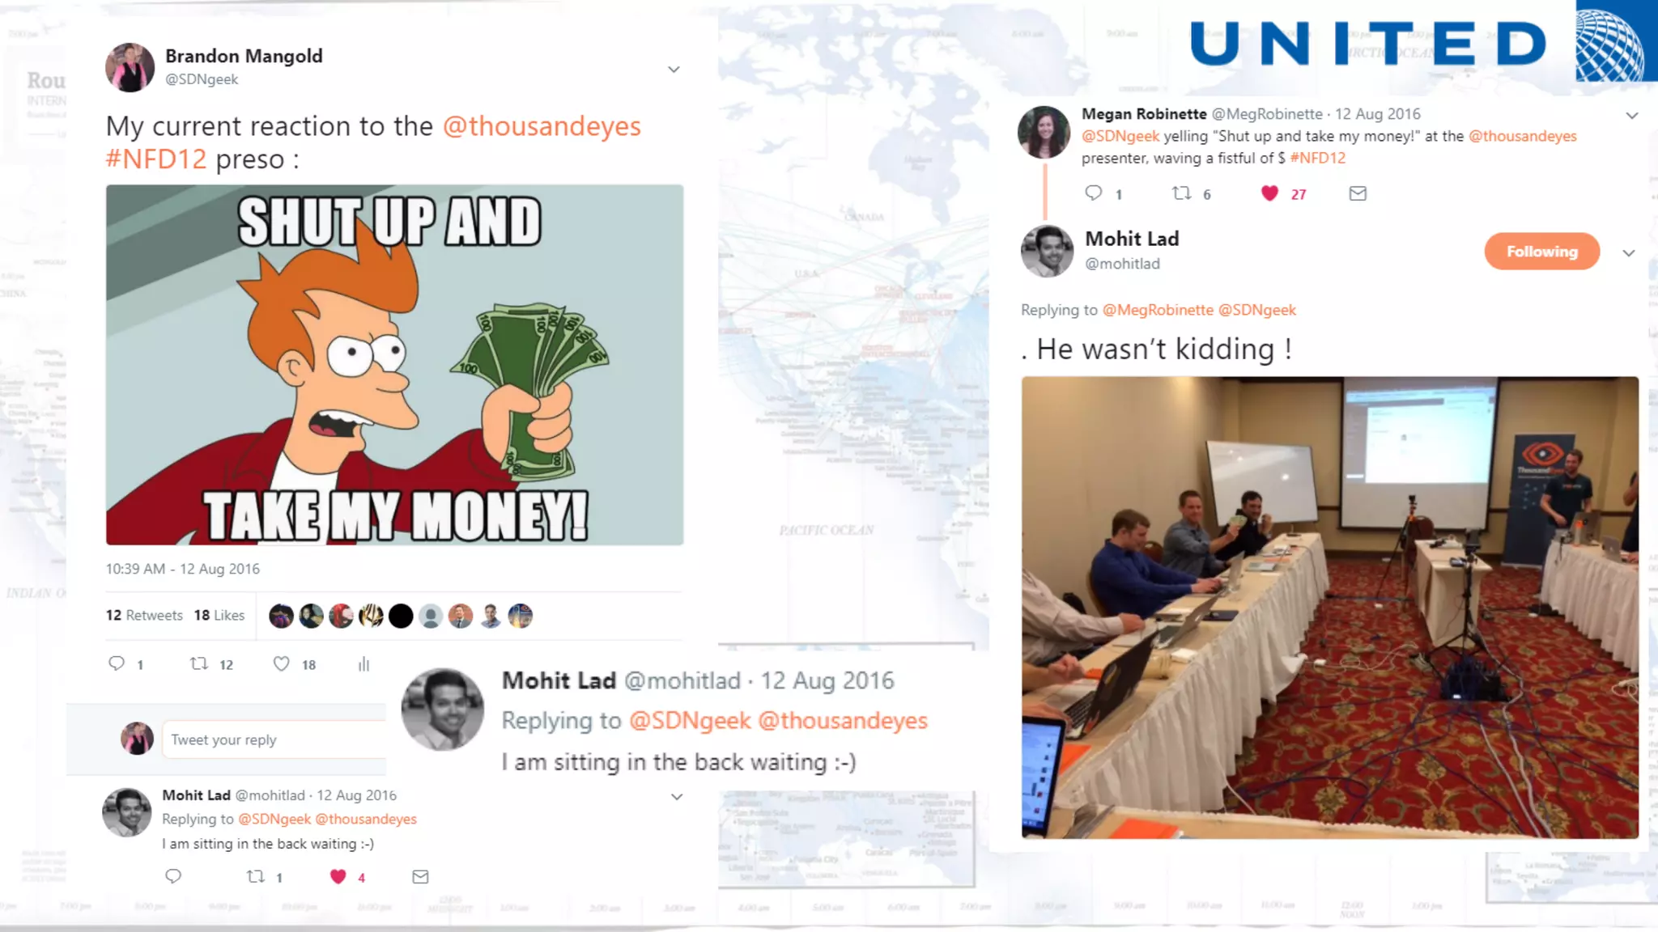Click the @thousandeyes mention in Brandon's tweet
This screenshot has height=932, width=1658.
tap(542, 126)
